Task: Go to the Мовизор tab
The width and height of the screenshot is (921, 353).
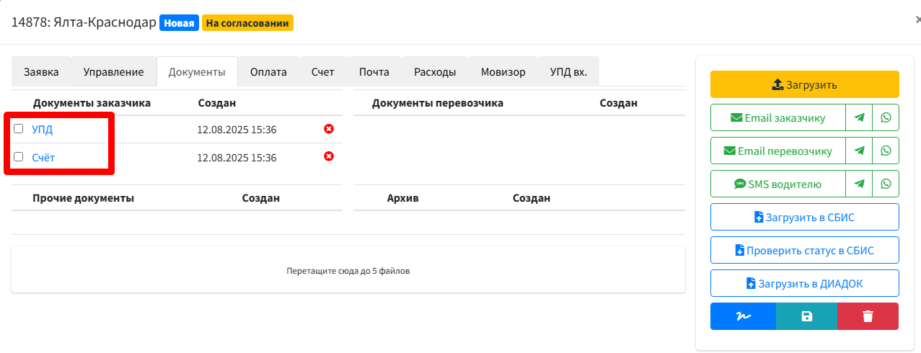Action: pyautogui.click(x=503, y=72)
